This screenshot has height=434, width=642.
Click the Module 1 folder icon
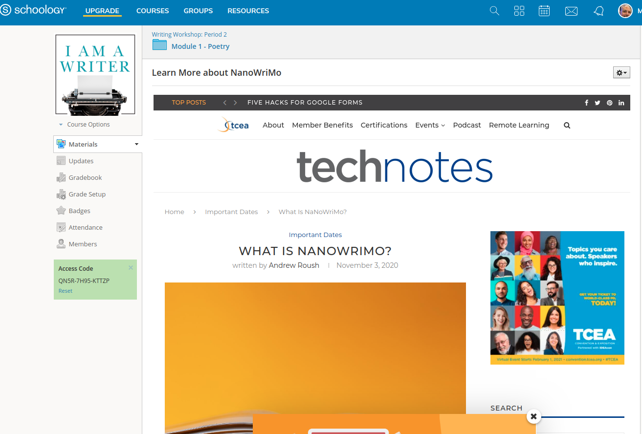point(159,45)
